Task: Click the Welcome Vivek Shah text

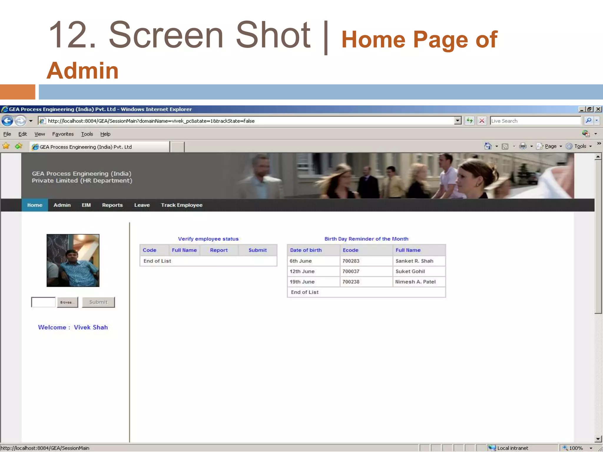Action: coord(73,327)
